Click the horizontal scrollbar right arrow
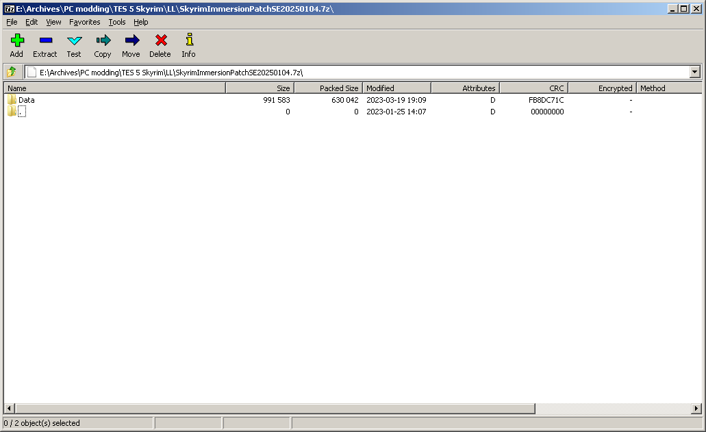This screenshot has width=706, height=432. (x=696, y=409)
